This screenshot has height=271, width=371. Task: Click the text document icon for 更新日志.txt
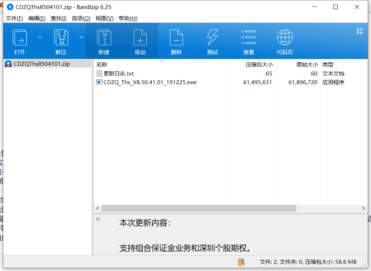[99, 73]
